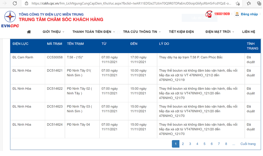Click the 19001909 hotline number
Image resolution: width=263 pixels, height=156 pixels.
[x=222, y=14]
